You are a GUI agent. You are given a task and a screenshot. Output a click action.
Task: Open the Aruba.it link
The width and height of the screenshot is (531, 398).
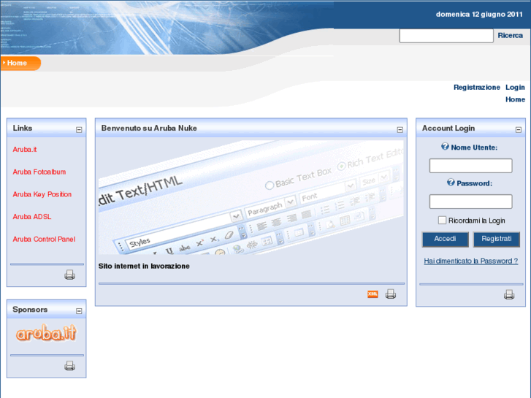[25, 150]
